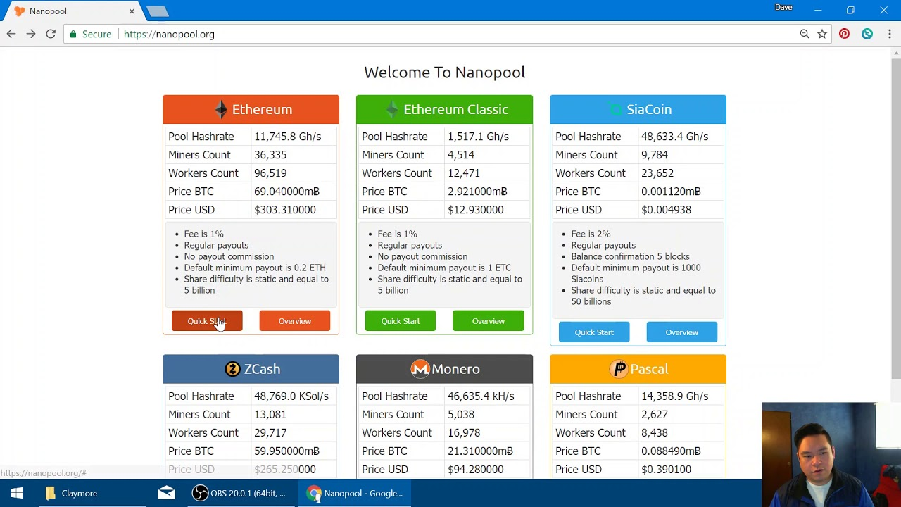Click the Ethereum card header title

(262, 109)
